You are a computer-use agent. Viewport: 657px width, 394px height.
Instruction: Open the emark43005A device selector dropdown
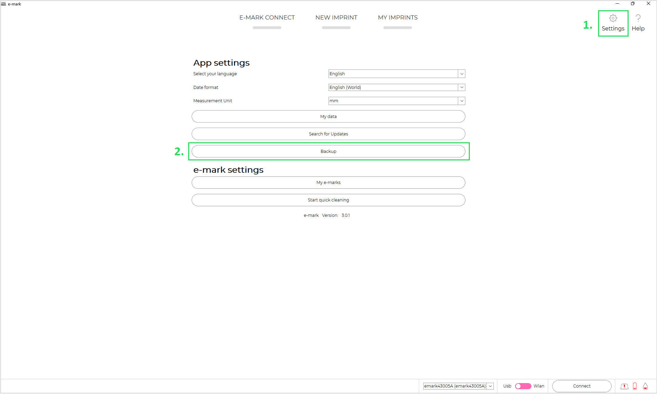490,386
